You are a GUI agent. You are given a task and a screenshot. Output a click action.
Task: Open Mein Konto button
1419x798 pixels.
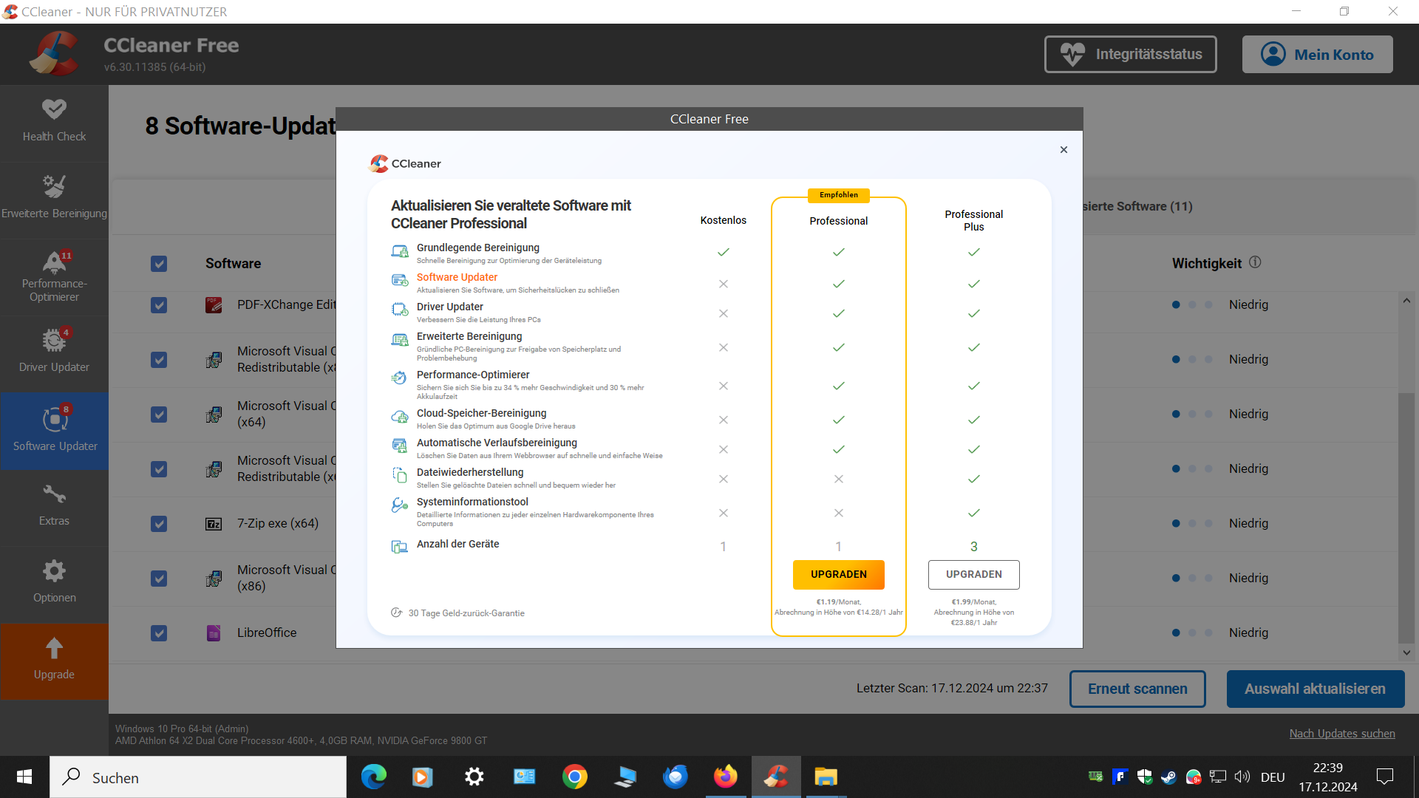point(1317,55)
